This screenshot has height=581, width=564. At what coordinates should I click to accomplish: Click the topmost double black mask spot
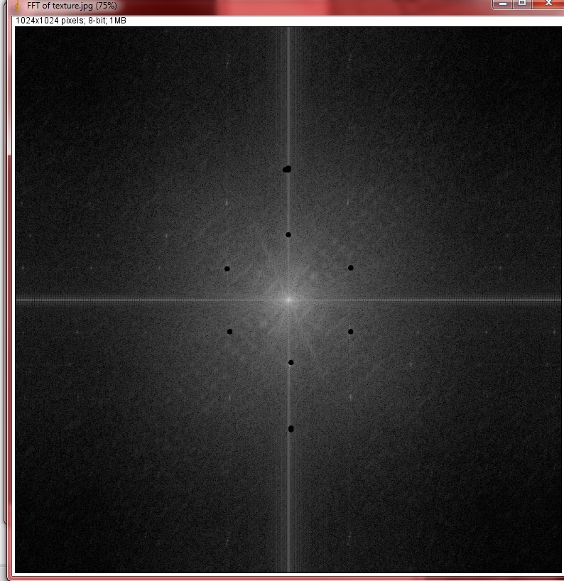click(287, 169)
